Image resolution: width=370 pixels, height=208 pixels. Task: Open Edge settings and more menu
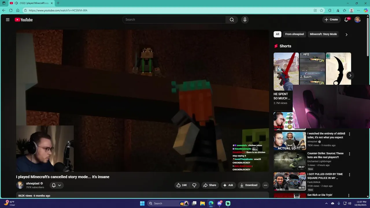pyautogui.click(x=358, y=10)
